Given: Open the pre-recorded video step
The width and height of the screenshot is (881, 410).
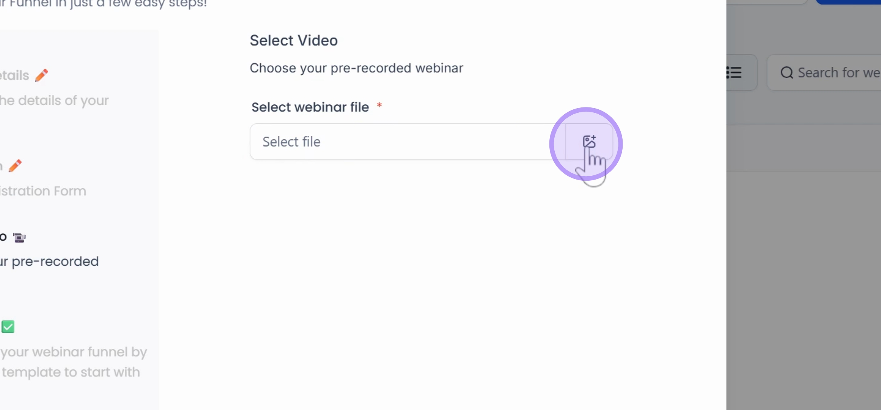Looking at the screenshot, I should [49, 262].
